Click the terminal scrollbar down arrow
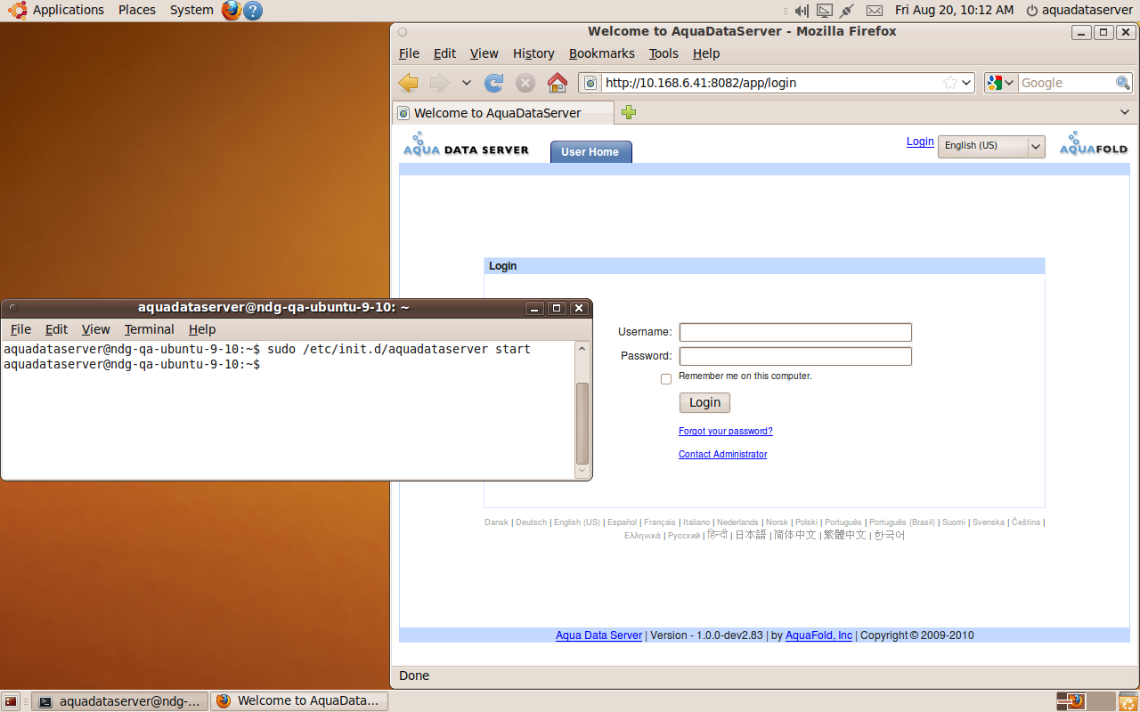The width and height of the screenshot is (1140, 712). tap(582, 471)
